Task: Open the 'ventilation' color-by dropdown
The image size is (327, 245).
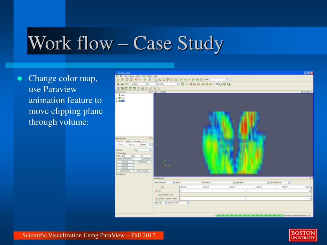Action: (138, 84)
